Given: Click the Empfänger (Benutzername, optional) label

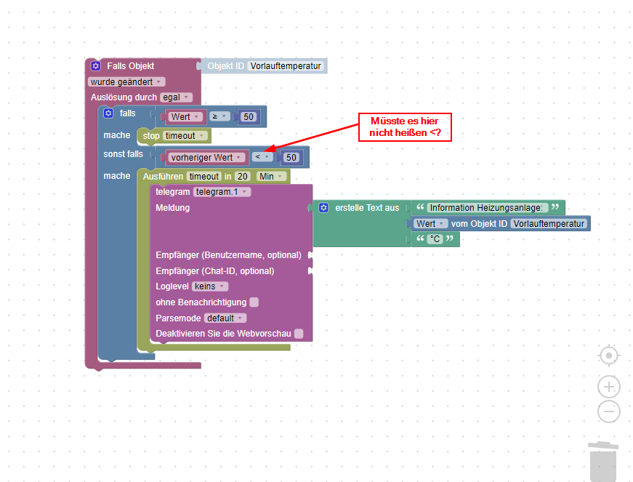Looking at the screenshot, I should coord(228,255).
